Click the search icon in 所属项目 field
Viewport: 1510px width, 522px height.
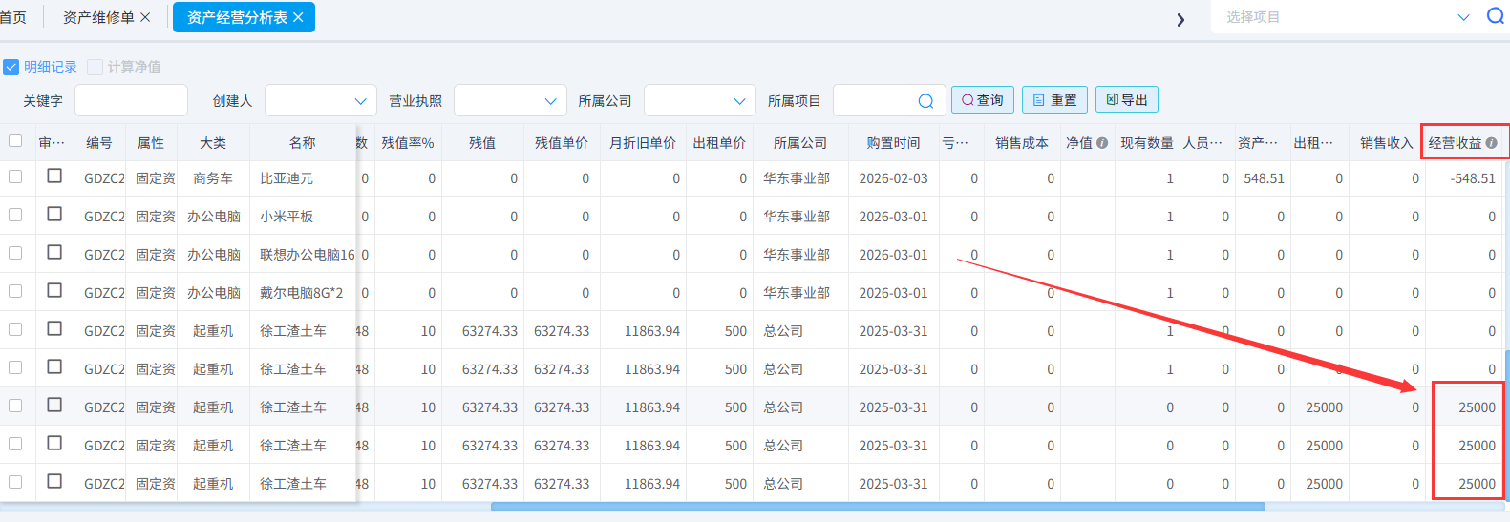925,101
